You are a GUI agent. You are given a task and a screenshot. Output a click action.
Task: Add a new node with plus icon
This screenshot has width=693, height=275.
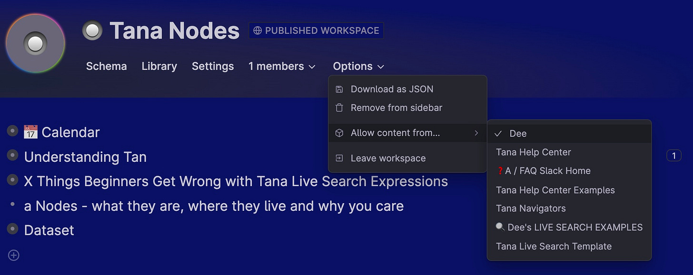tap(14, 255)
